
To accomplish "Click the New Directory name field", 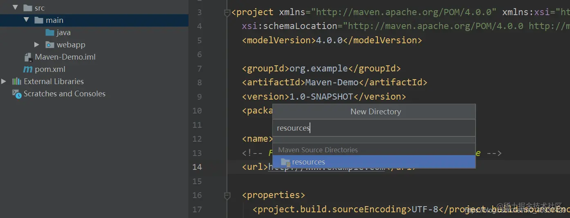I will [x=374, y=128].
